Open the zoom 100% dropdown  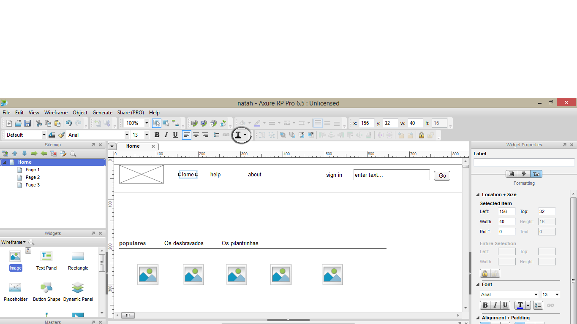[x=147, y=123]
